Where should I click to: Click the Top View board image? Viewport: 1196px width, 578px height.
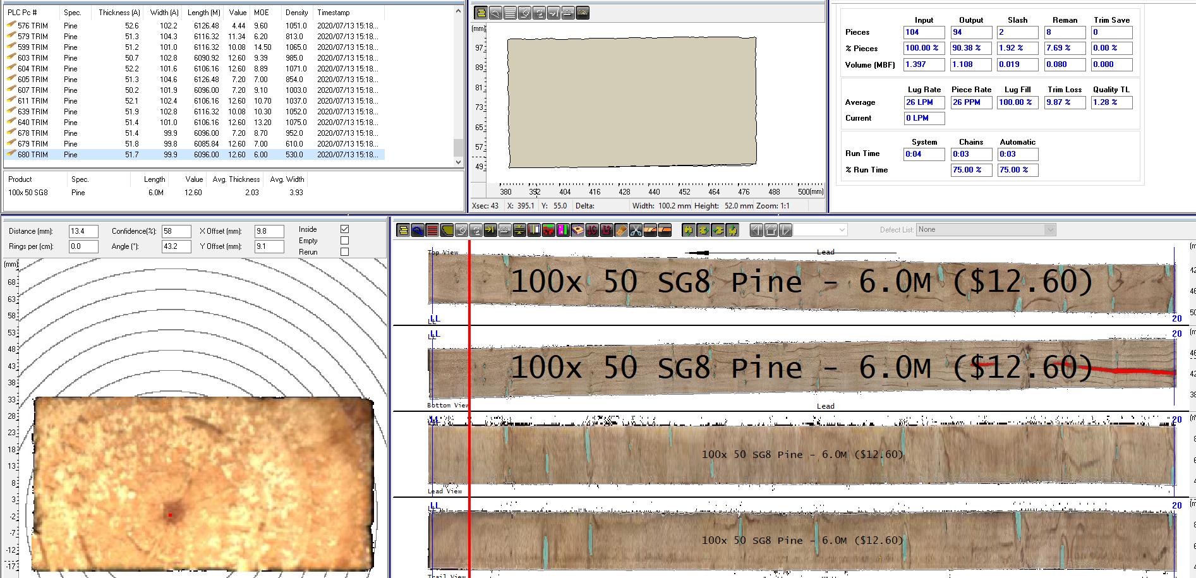tap(802, 283)
